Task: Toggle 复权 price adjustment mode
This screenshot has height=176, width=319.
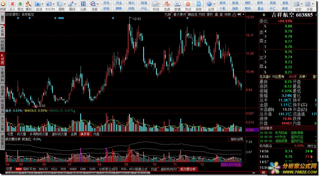Action: tap(210, 15)
